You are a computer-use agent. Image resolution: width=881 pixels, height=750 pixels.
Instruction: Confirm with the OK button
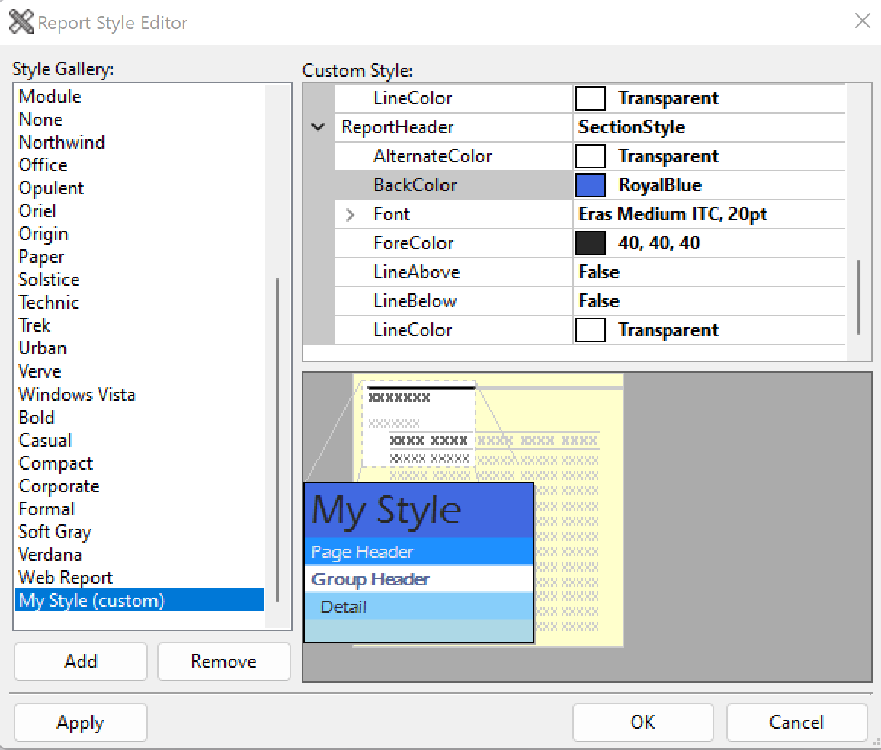(642, 723)
